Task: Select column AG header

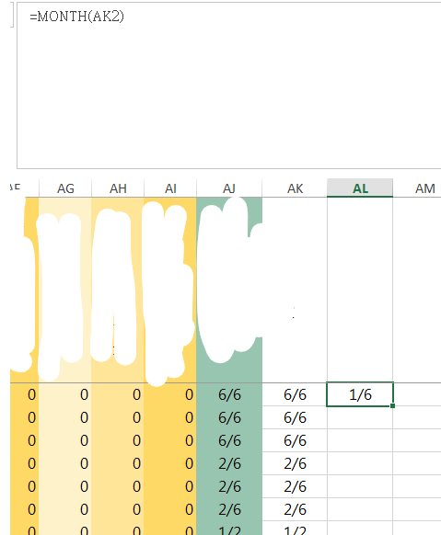Action: 65,188
